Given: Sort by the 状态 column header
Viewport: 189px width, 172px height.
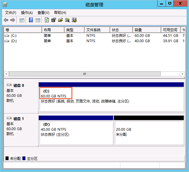Looking at the screenshot, I should pos(121,30).
